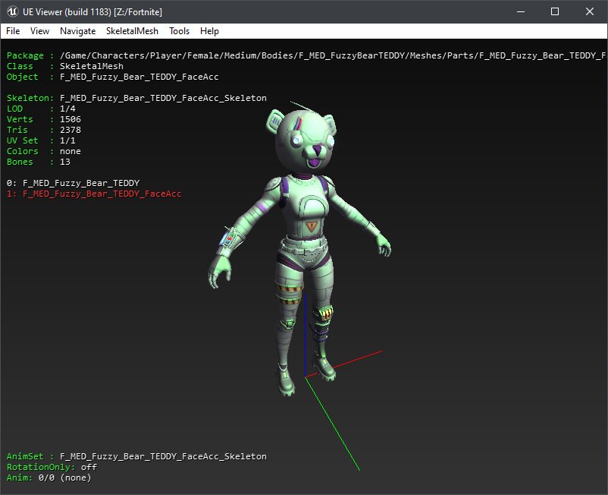
Task: Close the UE Viewer window
Action: pyautogui.click(x=589, y=11)
